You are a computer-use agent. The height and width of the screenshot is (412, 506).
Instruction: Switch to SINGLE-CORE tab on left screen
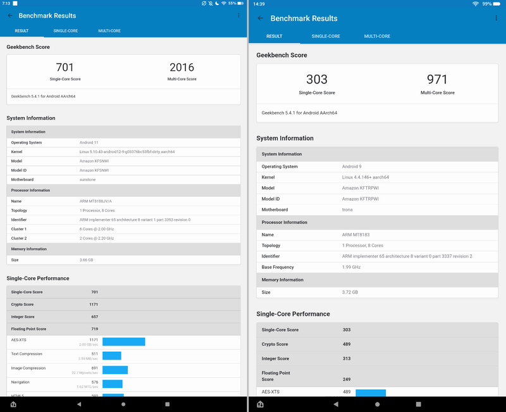click(66, 30)
